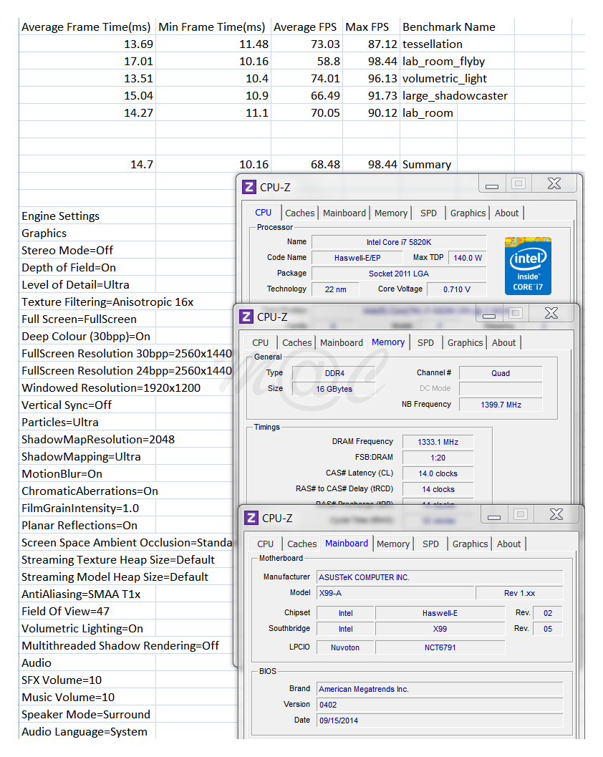Switch to Caches tab in Memory window
The height and width of the screenshot is (757, 603).
[297, 342]
